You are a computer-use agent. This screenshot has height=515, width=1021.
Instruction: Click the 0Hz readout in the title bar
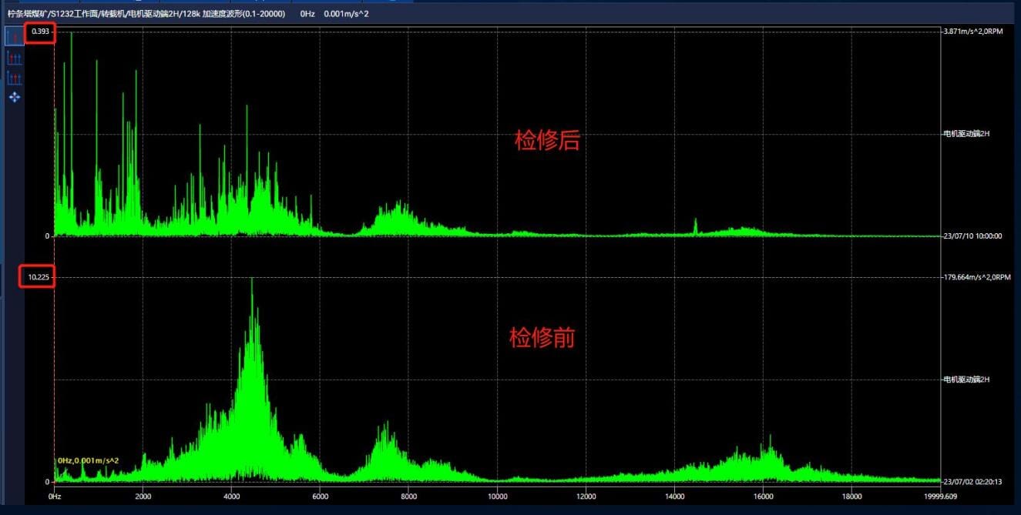307,13
